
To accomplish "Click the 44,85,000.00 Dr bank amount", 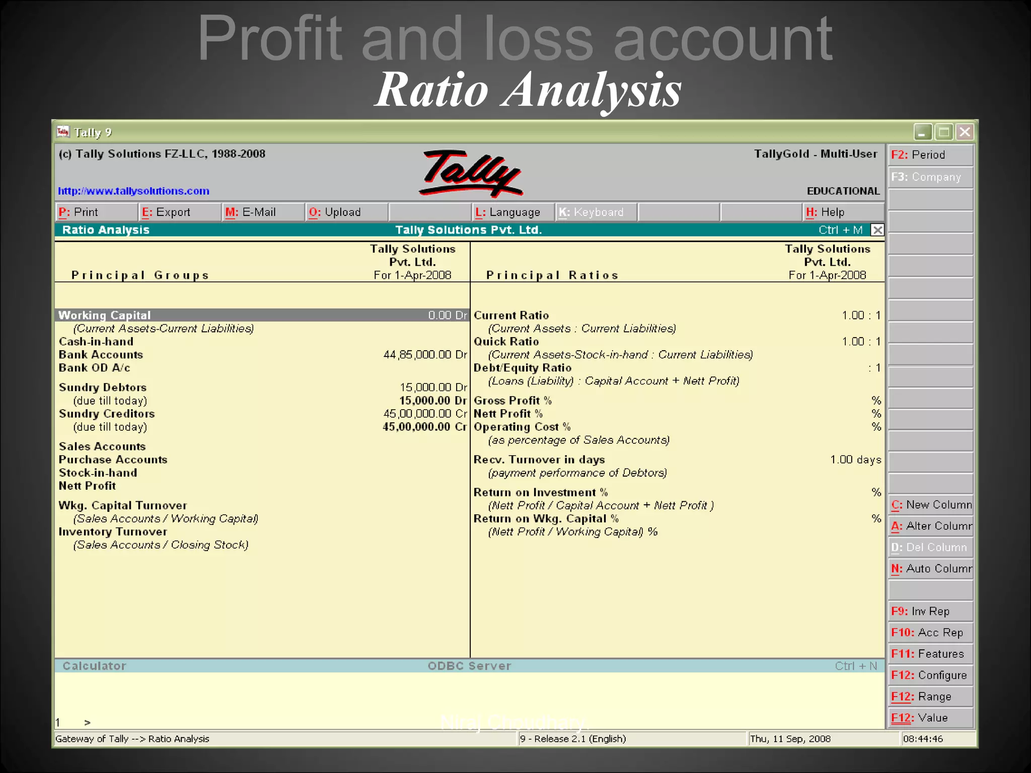I will (x=425, y=355).
